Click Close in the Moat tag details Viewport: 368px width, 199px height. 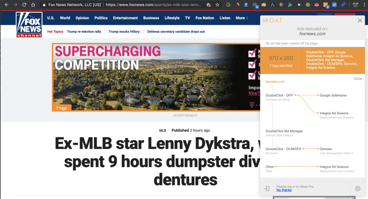pos(358,79)
